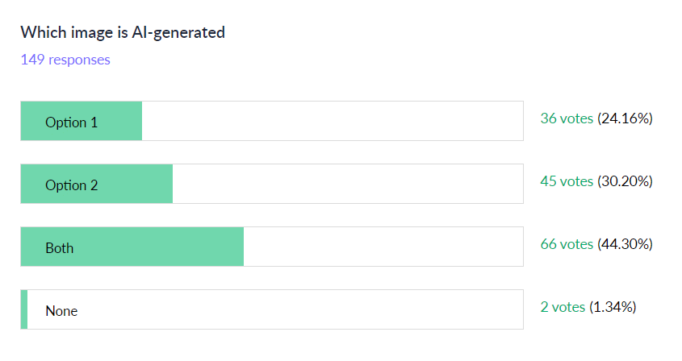Click the unfilled part of Option 2 bar
Image resolution: width=682 pixels, height=361 pixels.
tap(347, 185)
